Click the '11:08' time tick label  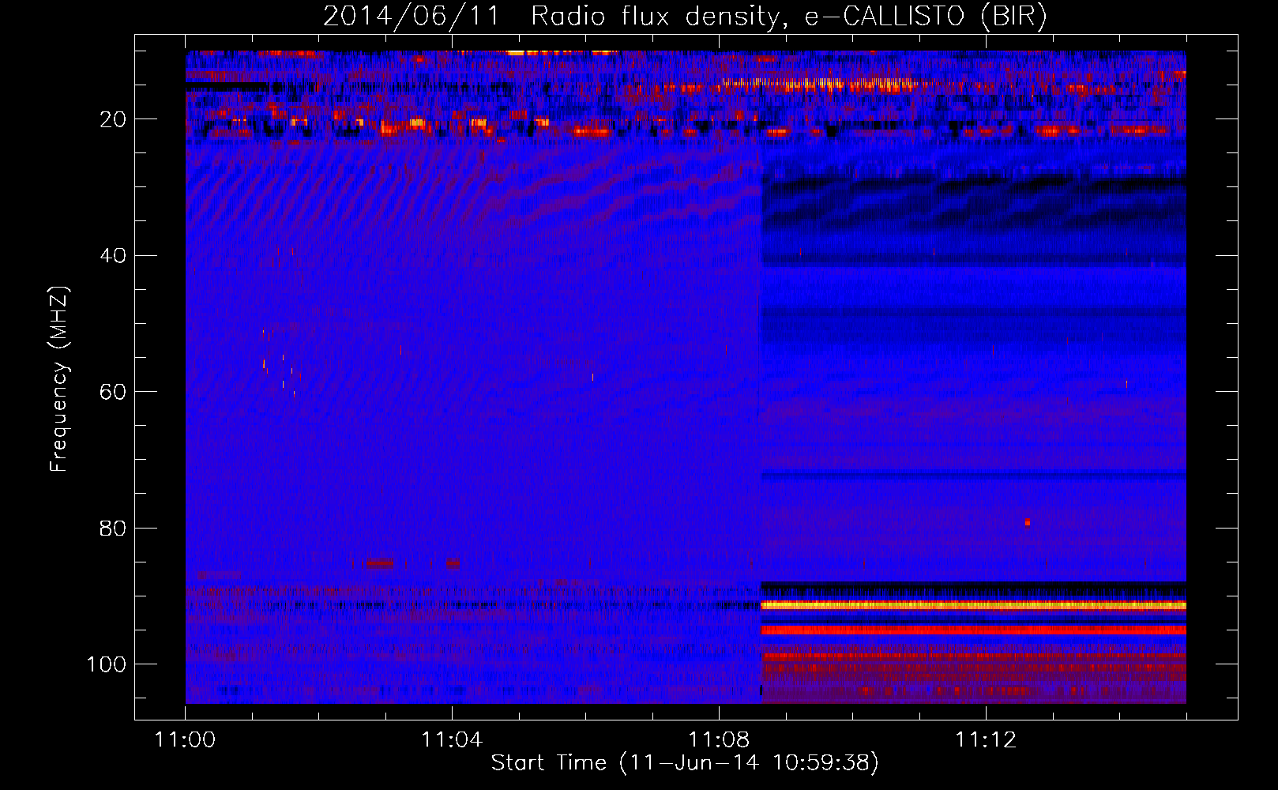coord(719,740)
